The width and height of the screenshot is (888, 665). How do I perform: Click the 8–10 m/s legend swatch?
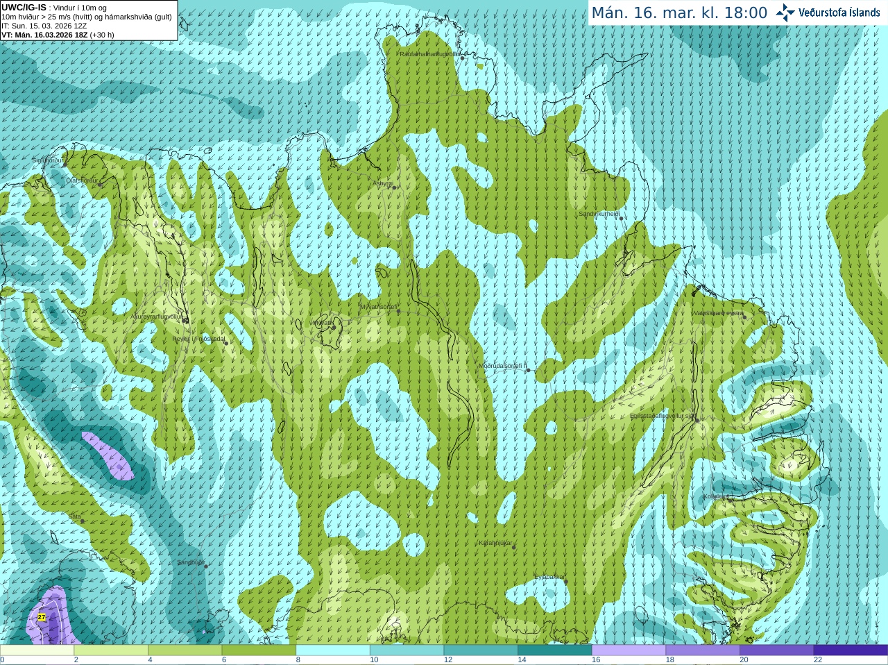[333, 650]
